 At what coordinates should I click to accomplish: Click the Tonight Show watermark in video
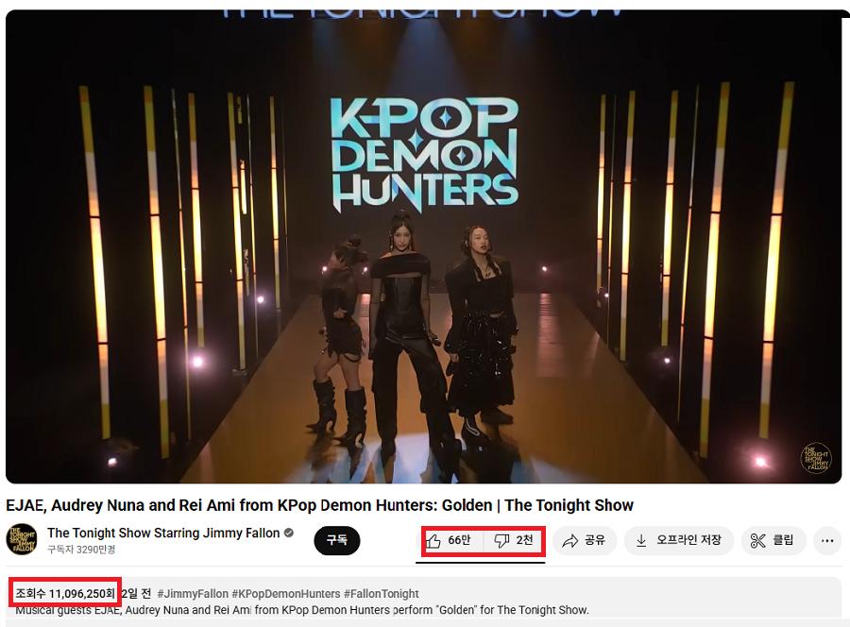tap(815, 459)
